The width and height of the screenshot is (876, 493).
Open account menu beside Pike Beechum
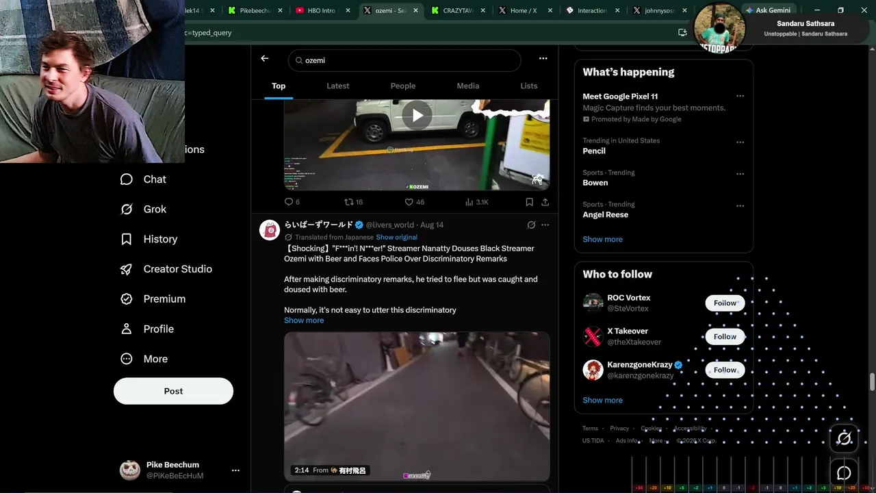235,470
